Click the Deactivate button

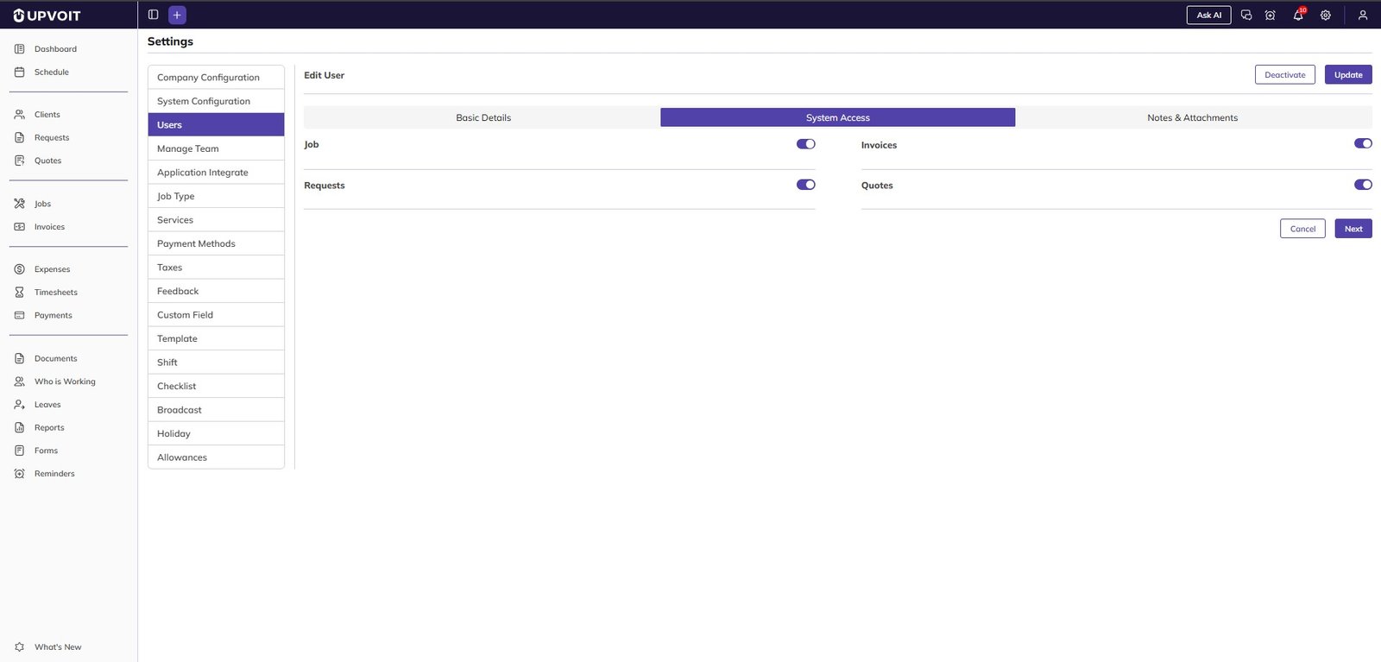coord(1284,75)
